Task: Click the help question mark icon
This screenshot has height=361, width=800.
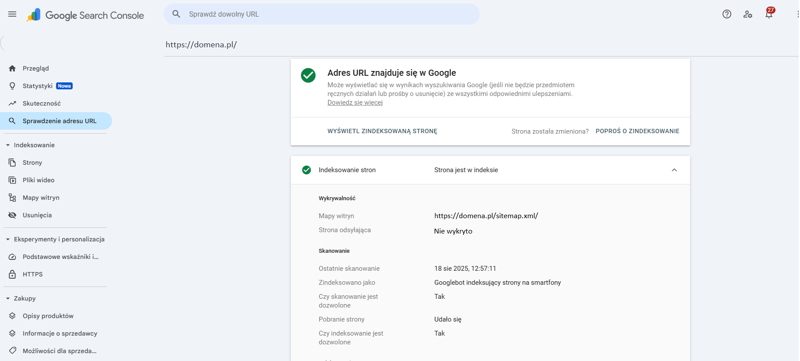Action: coord(727,14)
